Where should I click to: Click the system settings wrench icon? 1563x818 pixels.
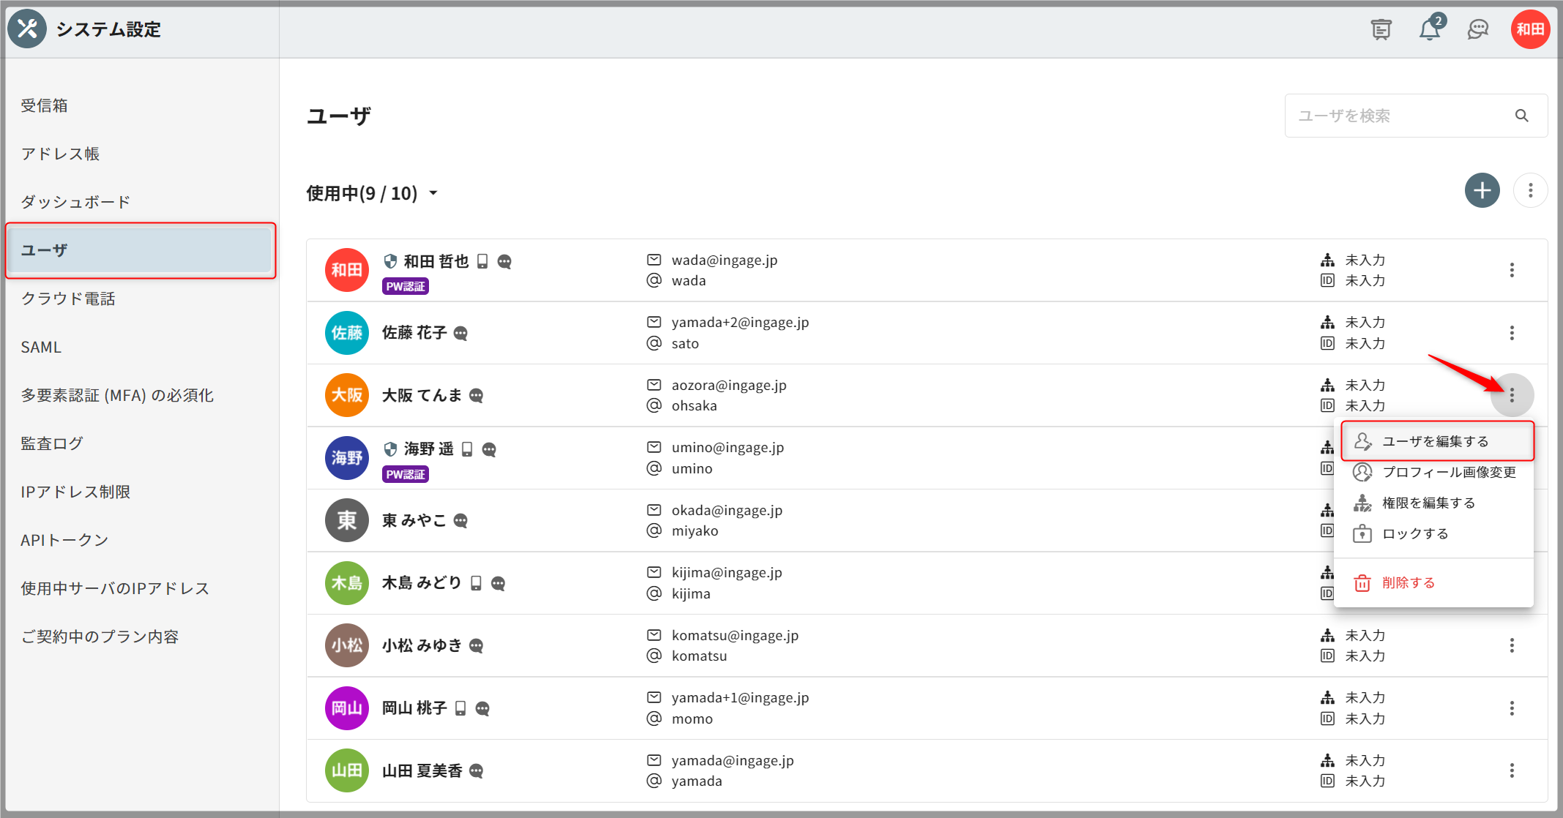[27, 29]
